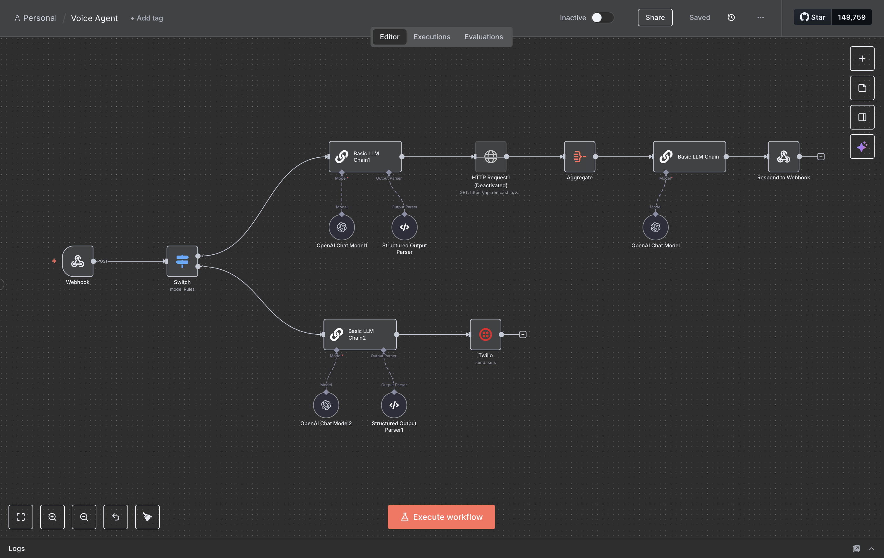
Task: Open the deactivated HTTP Request1 node
Action: tap(490, 157)
